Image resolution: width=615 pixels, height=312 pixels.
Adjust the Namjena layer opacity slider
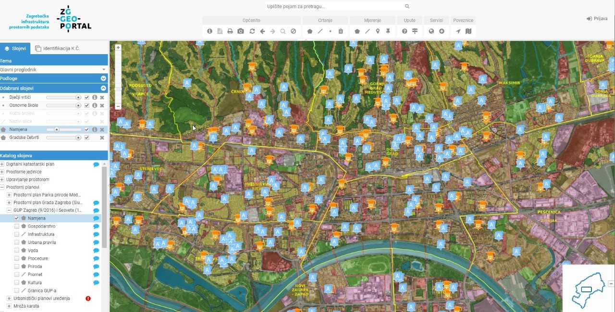coord(57,129)
